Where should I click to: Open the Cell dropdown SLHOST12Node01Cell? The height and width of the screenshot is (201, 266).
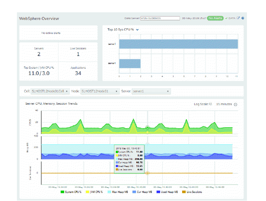(50, 91)
